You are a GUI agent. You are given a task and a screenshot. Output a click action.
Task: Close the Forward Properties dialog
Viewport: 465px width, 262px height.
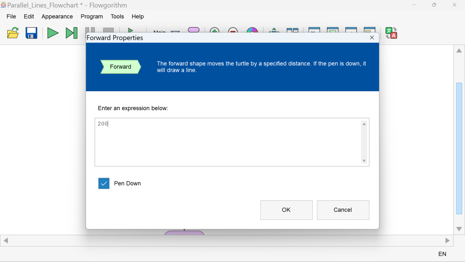(x=372, y=38)
